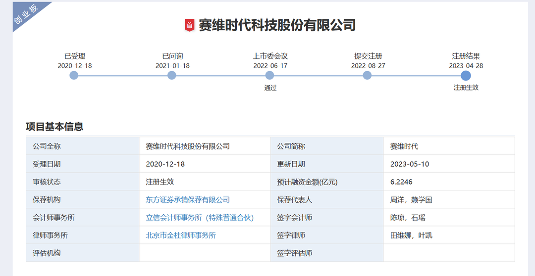The height and width of the screenshot is (276, 535).
Task: Click the 注册生效 status below timeline
Action: coord(466,88)
